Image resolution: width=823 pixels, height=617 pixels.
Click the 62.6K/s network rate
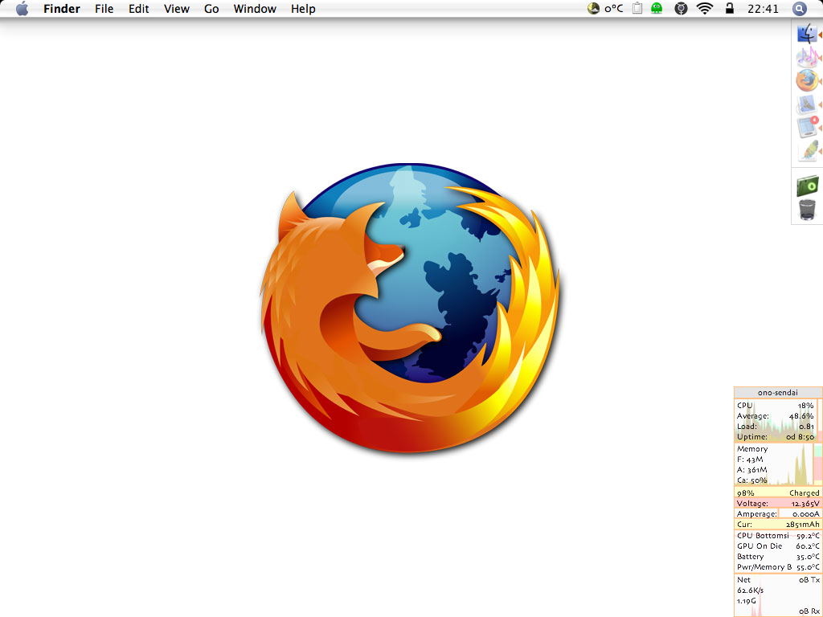coord(750,590)
